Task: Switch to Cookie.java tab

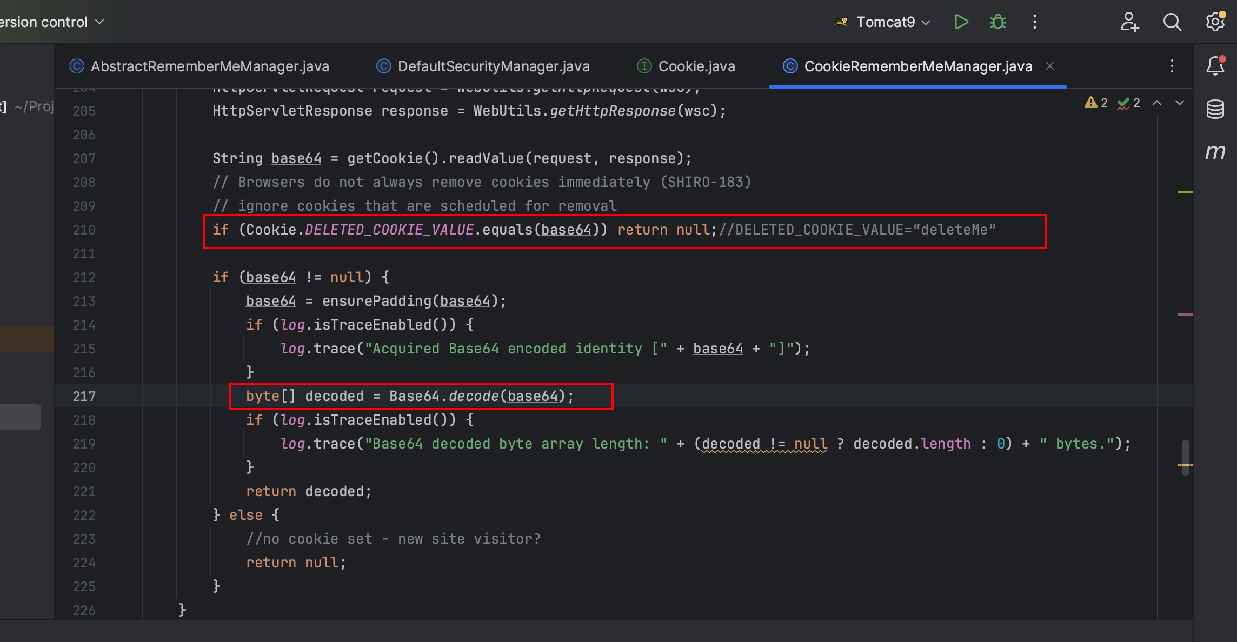Action: 686,66
